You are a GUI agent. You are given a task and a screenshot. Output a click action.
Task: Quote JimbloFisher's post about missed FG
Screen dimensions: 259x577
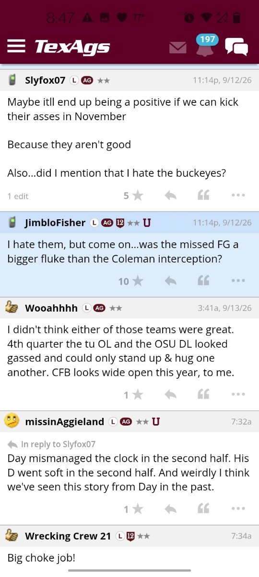tap(203, 281)
